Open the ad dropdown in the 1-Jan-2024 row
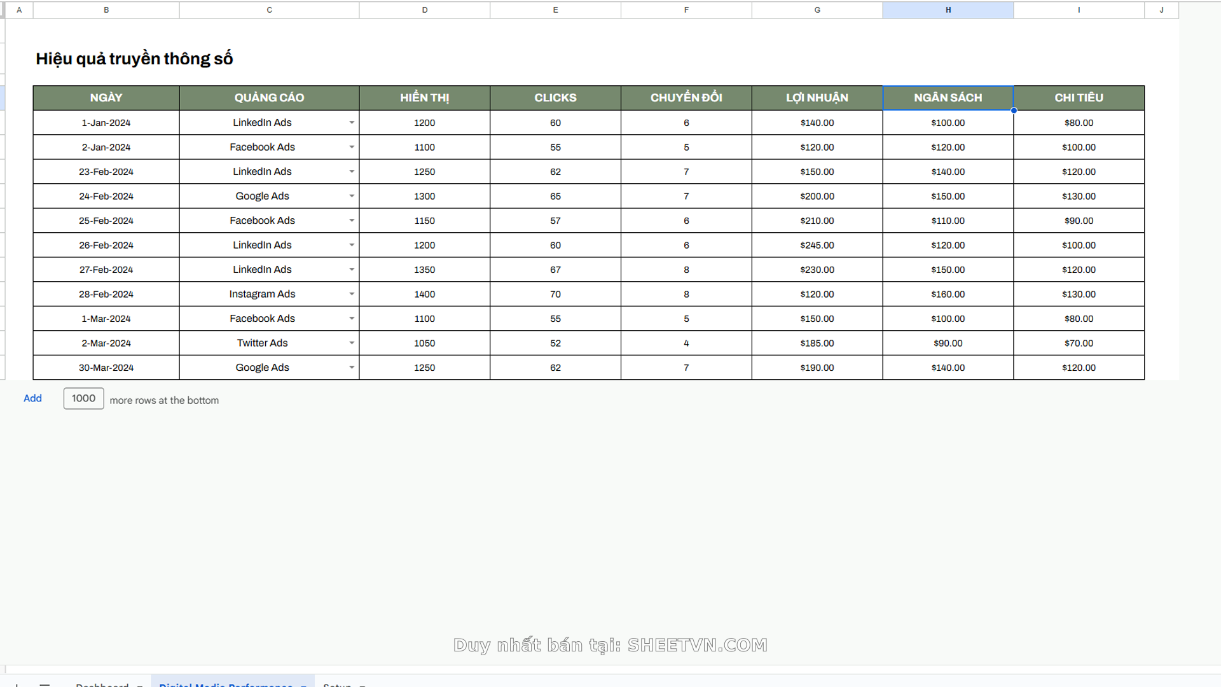 point(352,123)
